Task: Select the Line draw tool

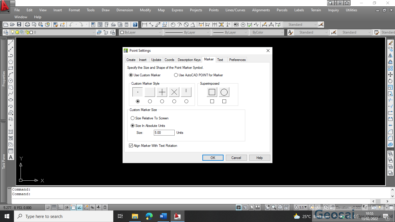Action: coord(11,43)
